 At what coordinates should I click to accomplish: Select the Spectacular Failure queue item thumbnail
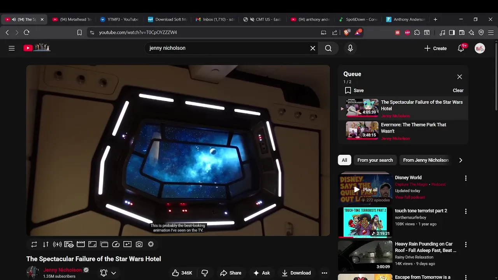click(362, 108)
